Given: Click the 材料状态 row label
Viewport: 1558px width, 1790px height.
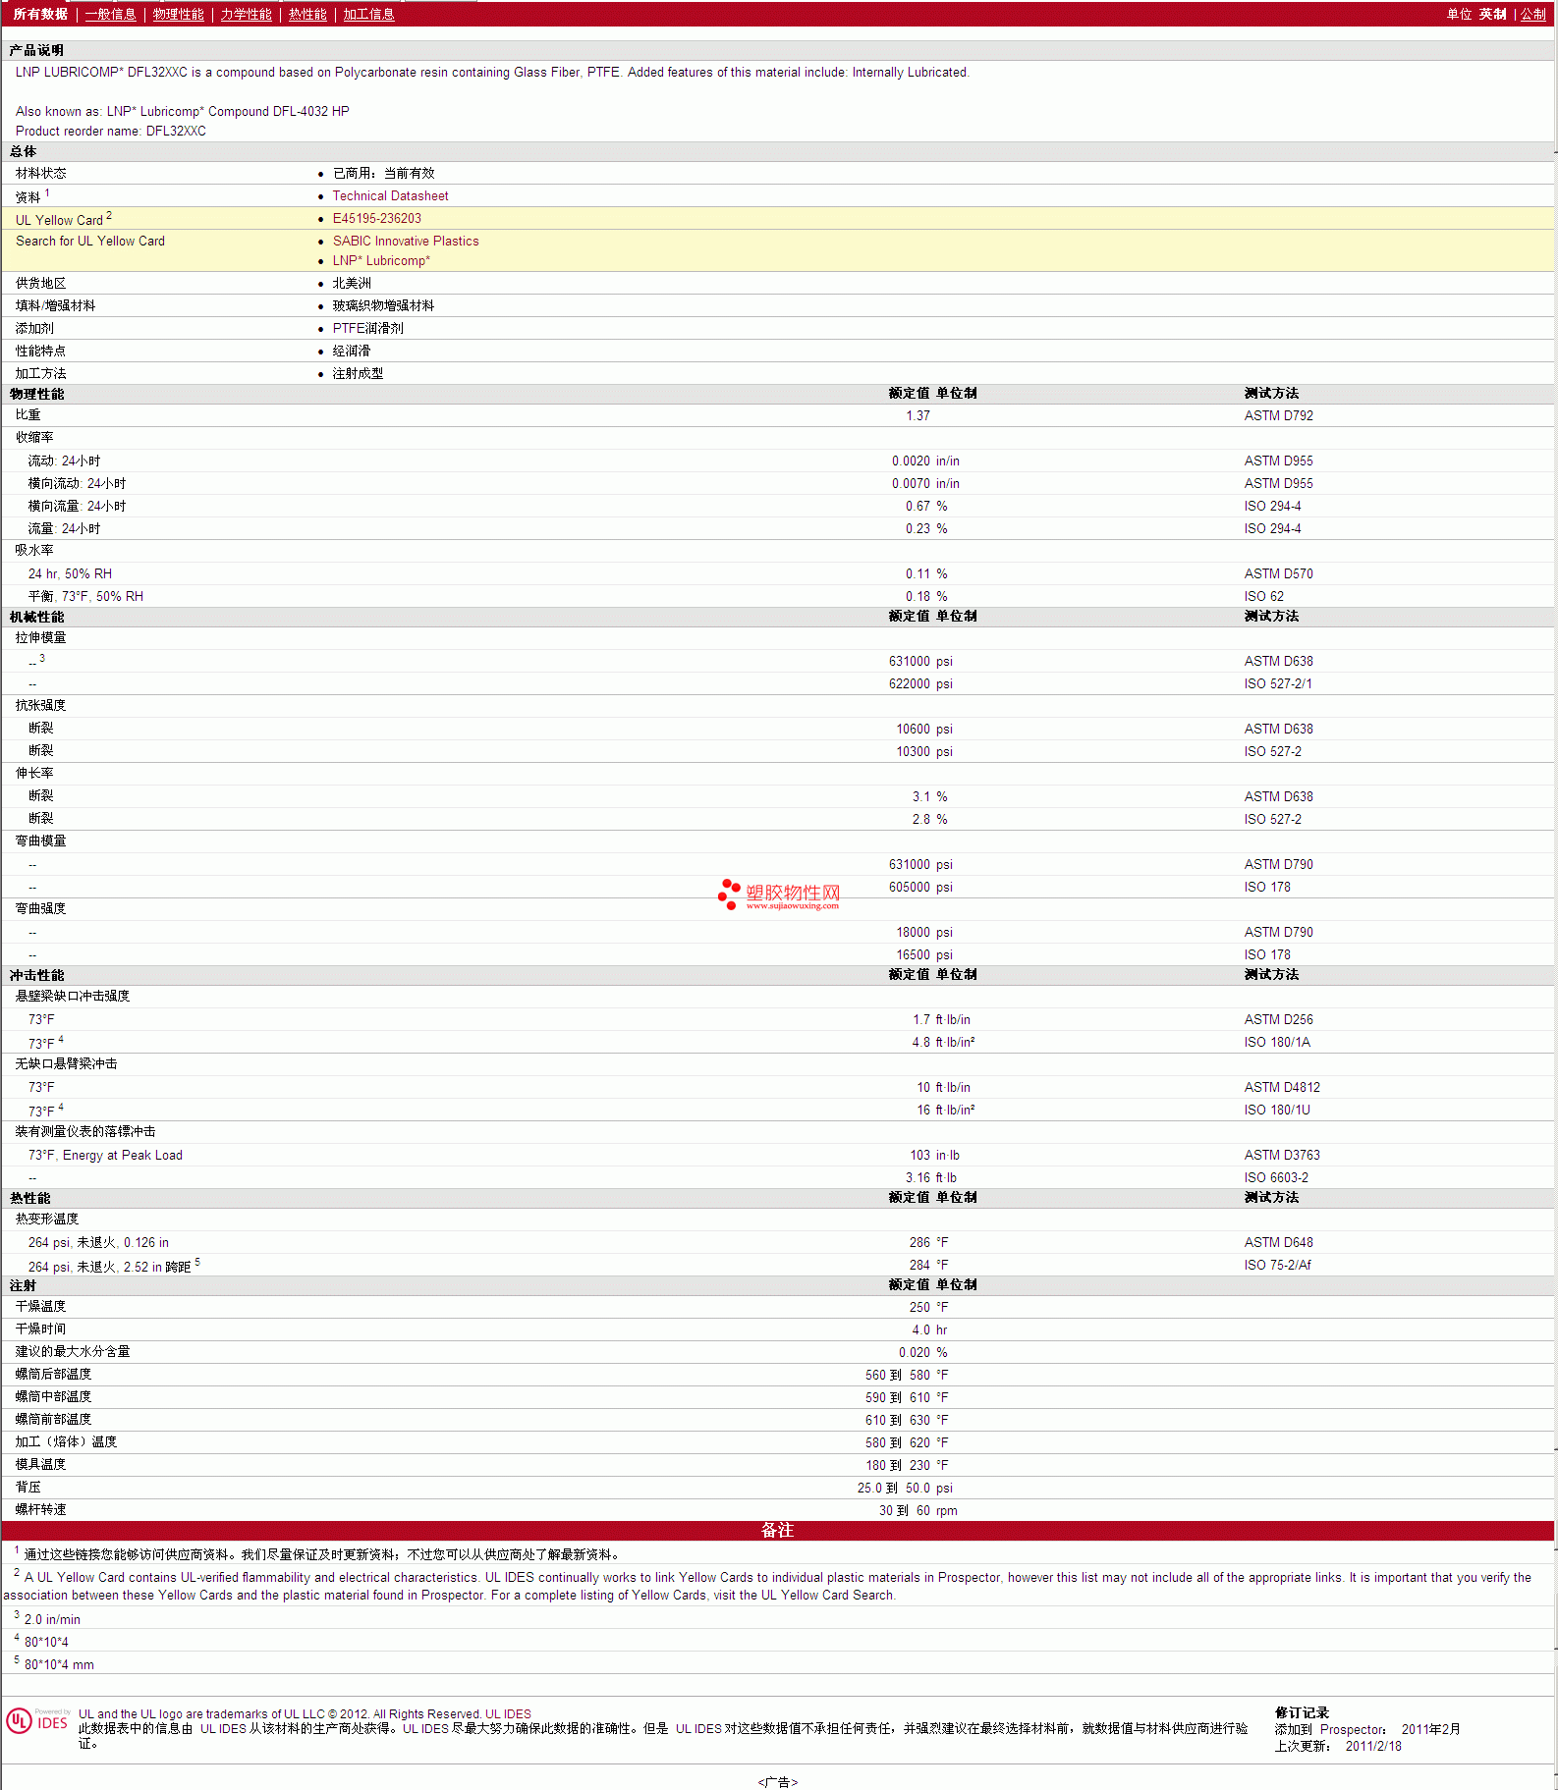Looking at the screenshot, I should pyautogui.click(x=40, y=174).
